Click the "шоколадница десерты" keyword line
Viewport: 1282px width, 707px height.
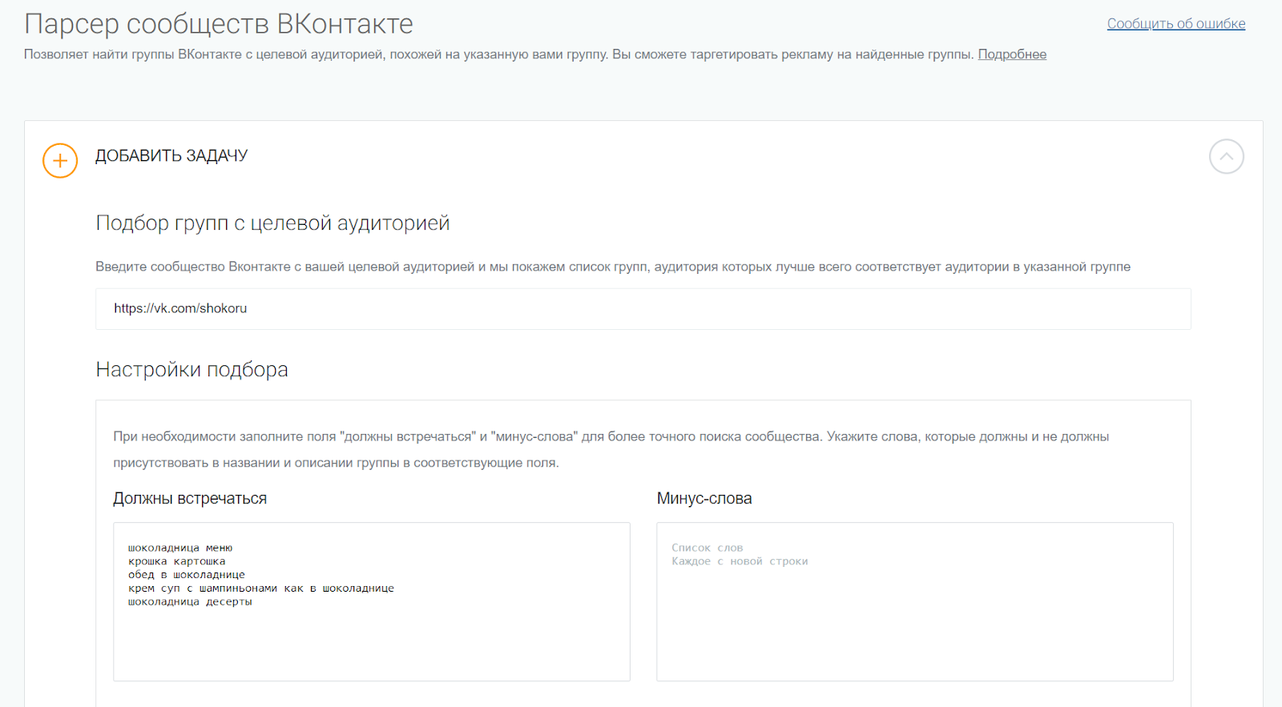pos(190,602)
